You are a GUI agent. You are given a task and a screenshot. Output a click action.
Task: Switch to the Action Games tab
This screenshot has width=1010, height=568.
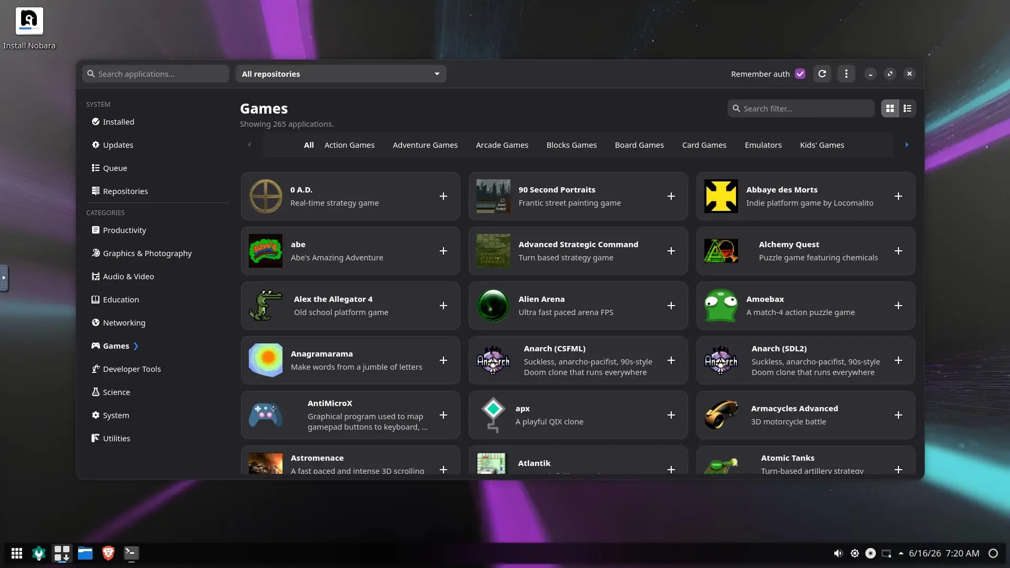[349, 145]
